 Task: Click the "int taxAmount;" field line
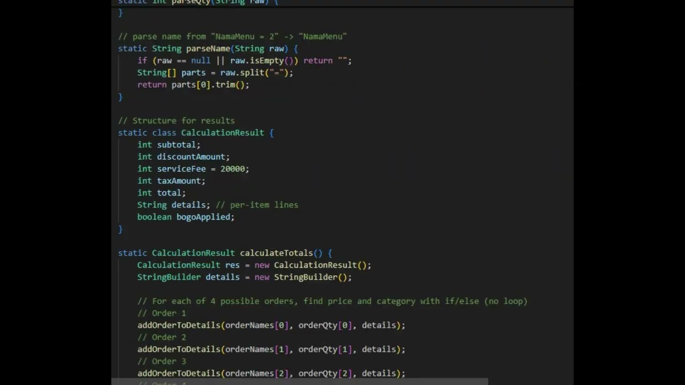tap(171, 181)
